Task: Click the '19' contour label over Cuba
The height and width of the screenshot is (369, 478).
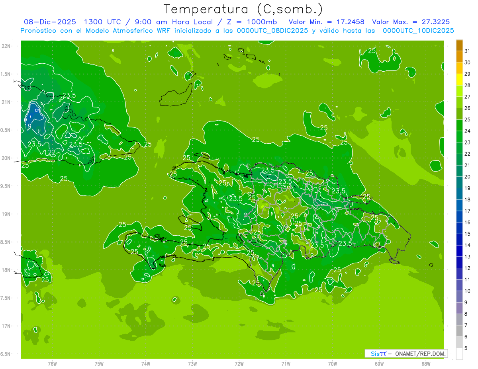Action: pyautogui.click(x=28, y=127)
